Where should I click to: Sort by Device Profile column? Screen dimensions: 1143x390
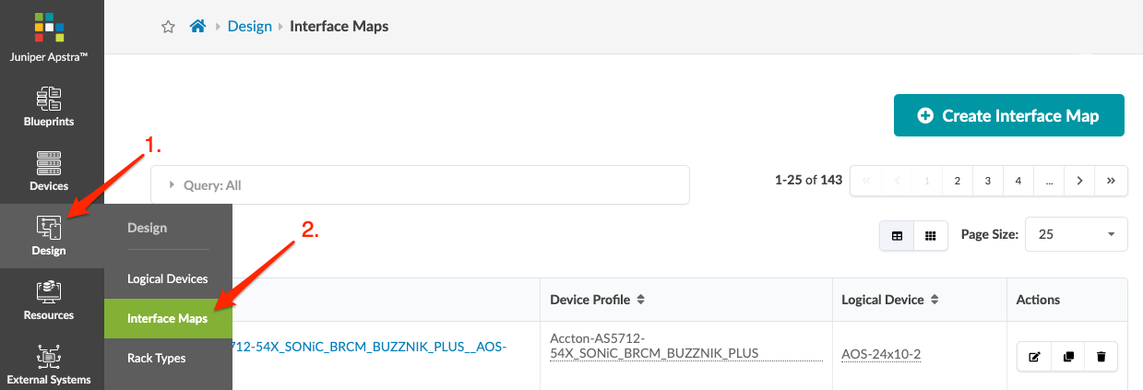(640, 300)
